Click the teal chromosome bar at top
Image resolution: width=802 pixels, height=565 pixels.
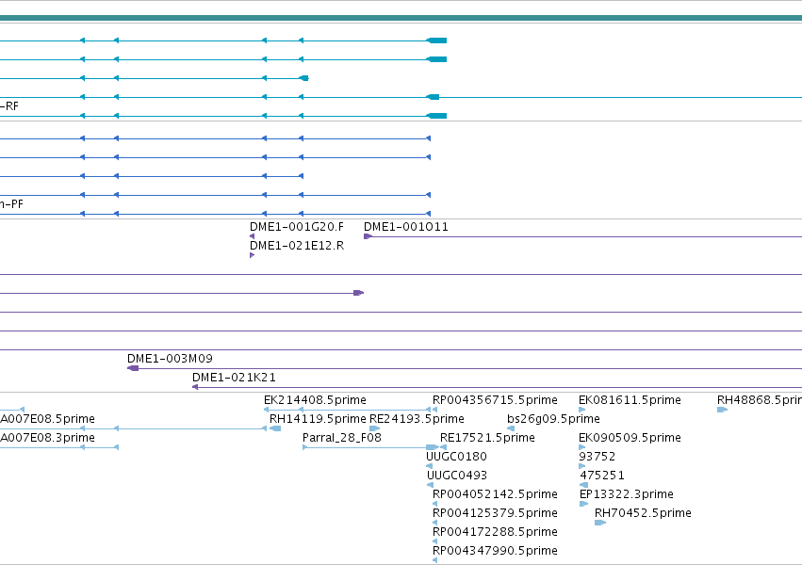click(401, 18)
